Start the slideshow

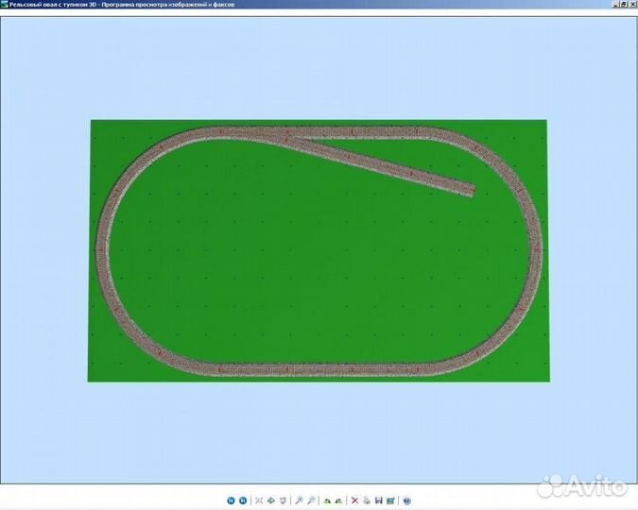283,501
